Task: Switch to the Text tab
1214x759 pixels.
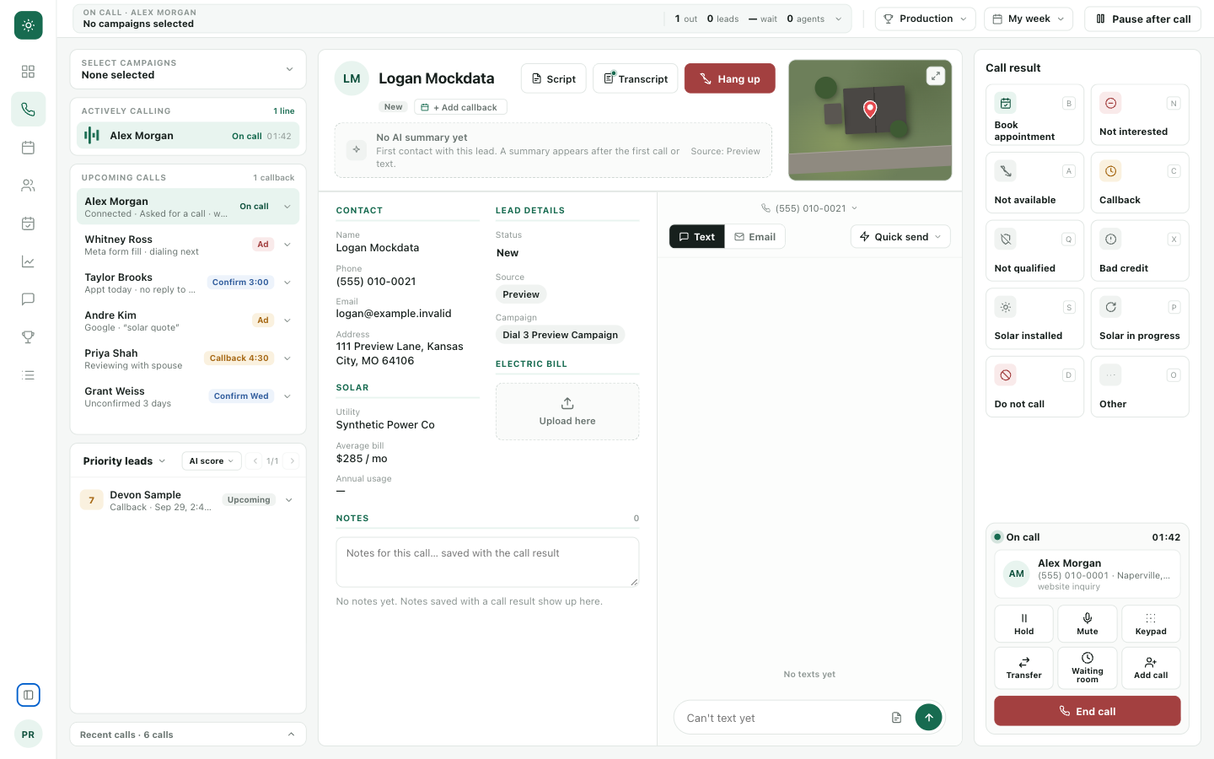Action: (697, 237)
